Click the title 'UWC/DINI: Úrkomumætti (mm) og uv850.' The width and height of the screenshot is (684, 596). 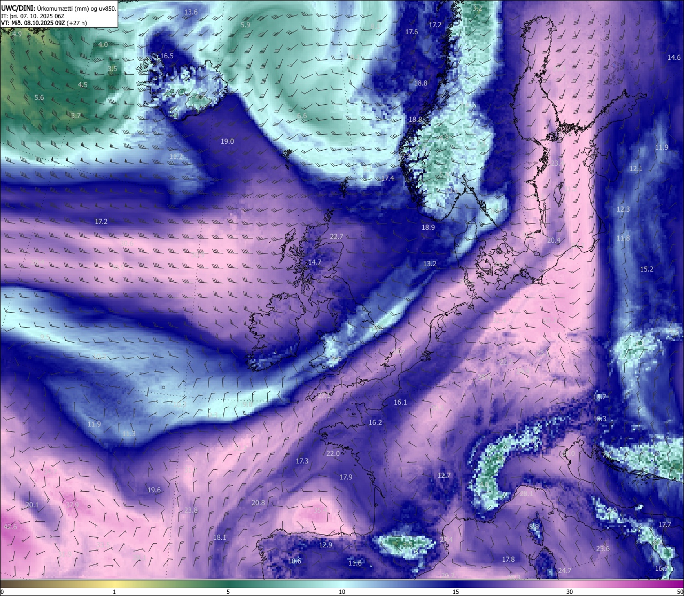(x=58, y=9)
